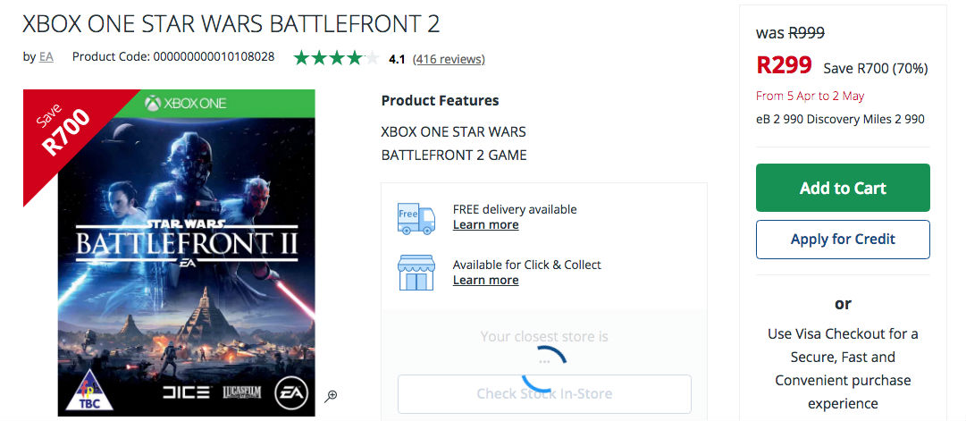Click the R299 sale price
This screenshot has height=421, width=966.
pyautogui.click(x=784, y=65)
